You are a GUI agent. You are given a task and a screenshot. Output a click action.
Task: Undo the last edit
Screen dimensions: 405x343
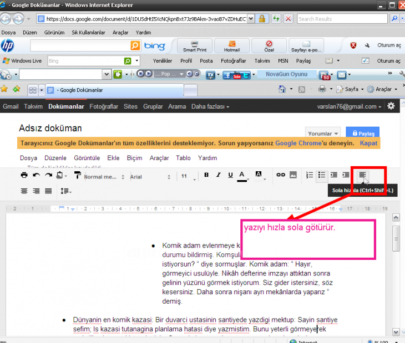pos(36,176)
